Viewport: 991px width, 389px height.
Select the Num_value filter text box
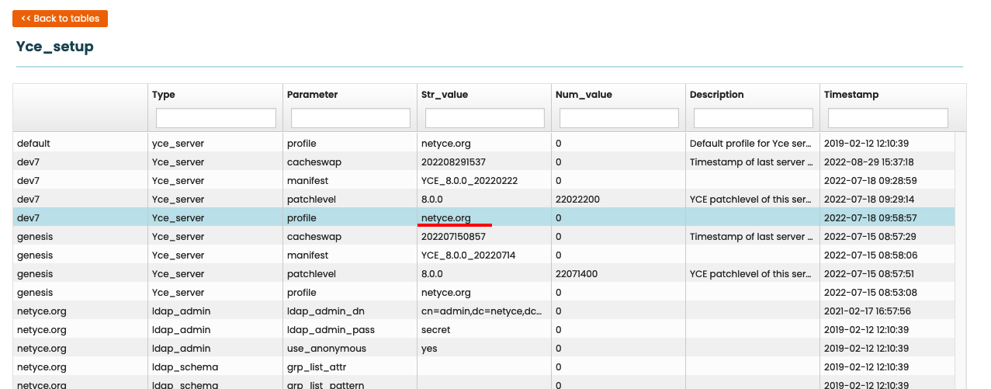coord(619,118)
